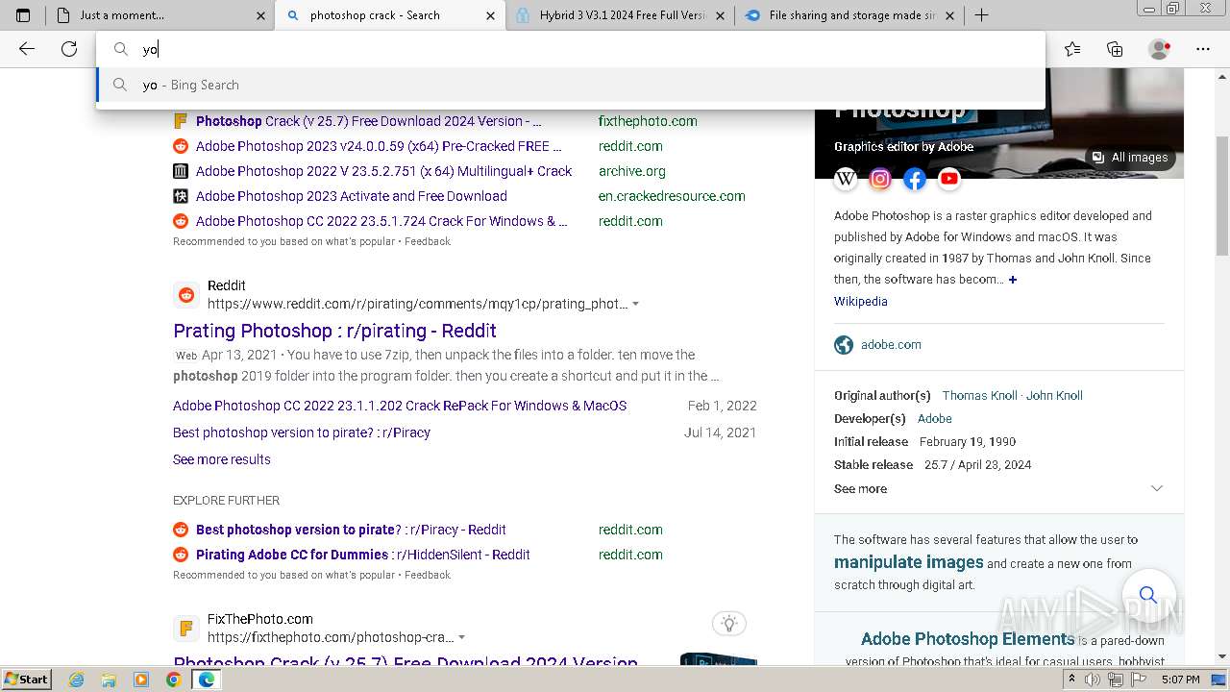The image size is (1230, 692).
Task: Click the Reddit favicon beside the Reddit result
Action: pyautogui.click(x=186, y=295)
